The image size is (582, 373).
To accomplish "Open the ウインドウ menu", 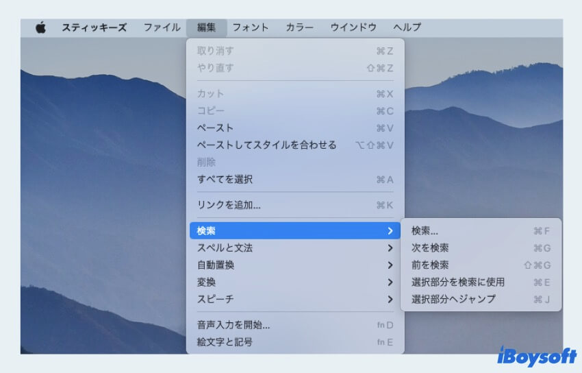I will [x=353, y=28].
